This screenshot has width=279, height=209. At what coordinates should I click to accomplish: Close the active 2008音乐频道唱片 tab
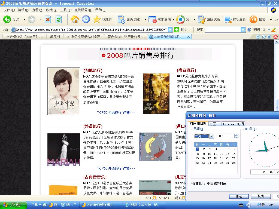pyautogui.click(x=189, y=37)
